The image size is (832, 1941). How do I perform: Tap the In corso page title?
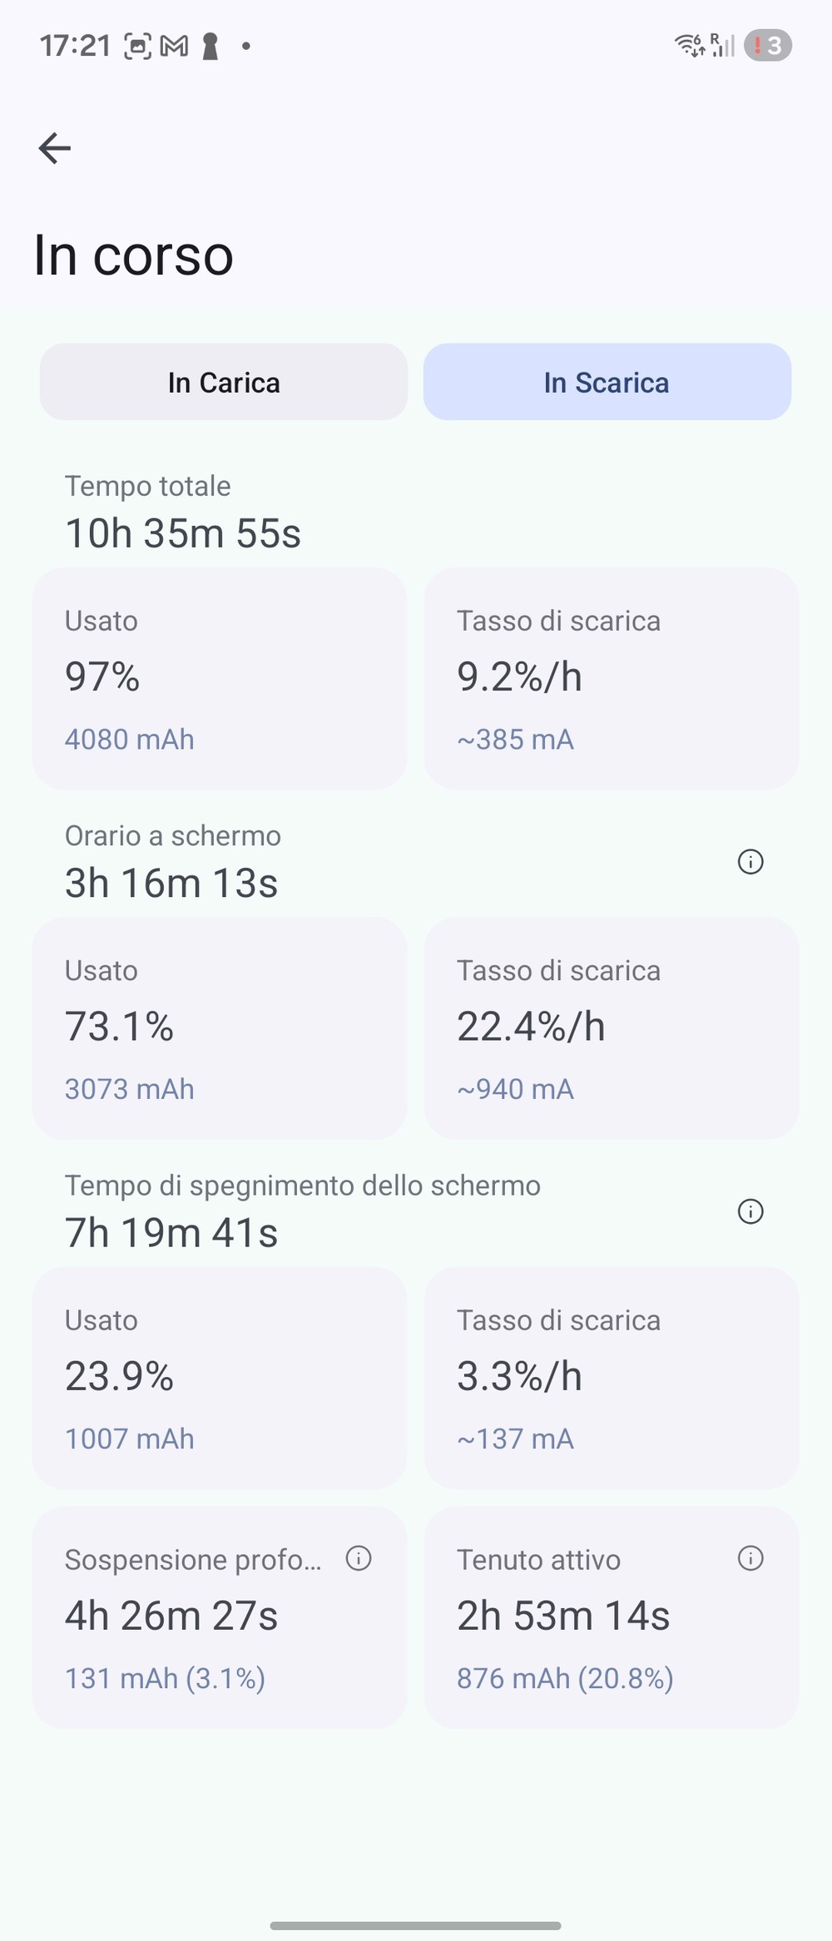pos(133,255)
